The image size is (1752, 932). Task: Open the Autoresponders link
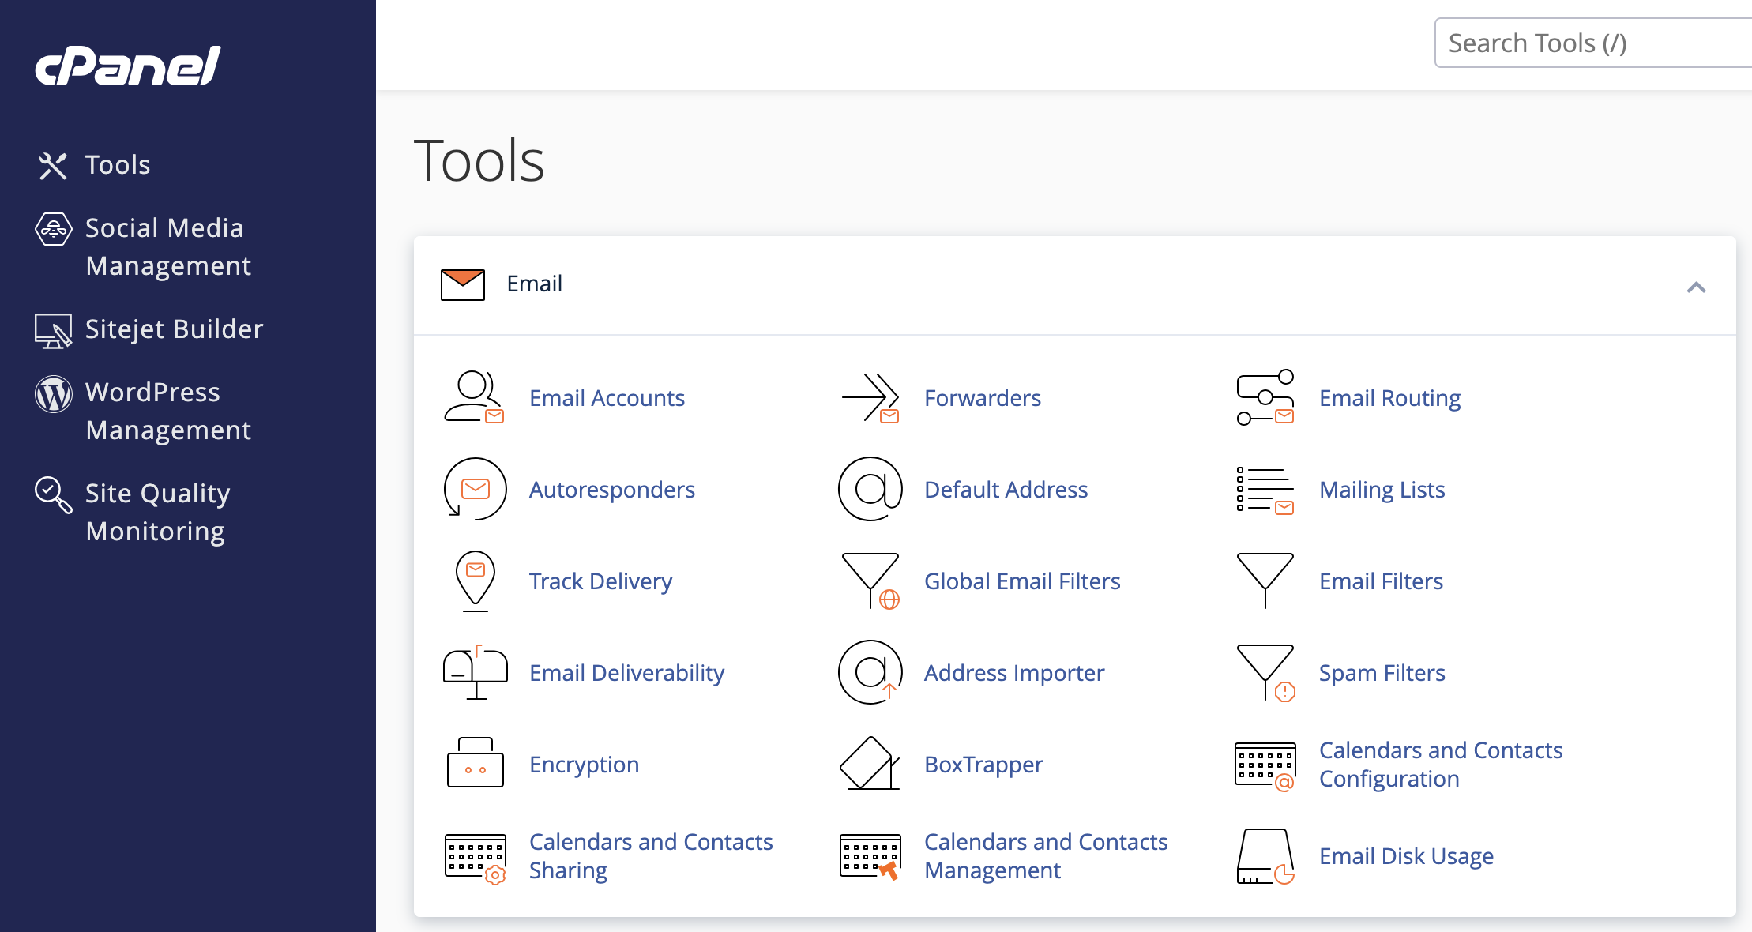(x=612, y=490)
